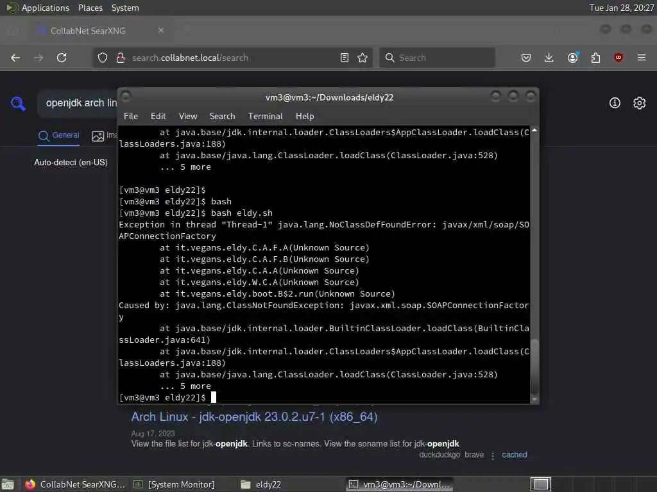Click 'brave' engine label under result
Image resolution: width=657 pixels, height=492 pixels.
tap(474, 455)
